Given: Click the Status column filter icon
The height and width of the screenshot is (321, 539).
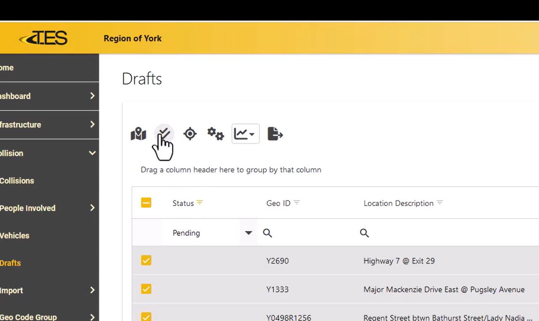Looking at the screenshot, I should click(x=200, y=203).
